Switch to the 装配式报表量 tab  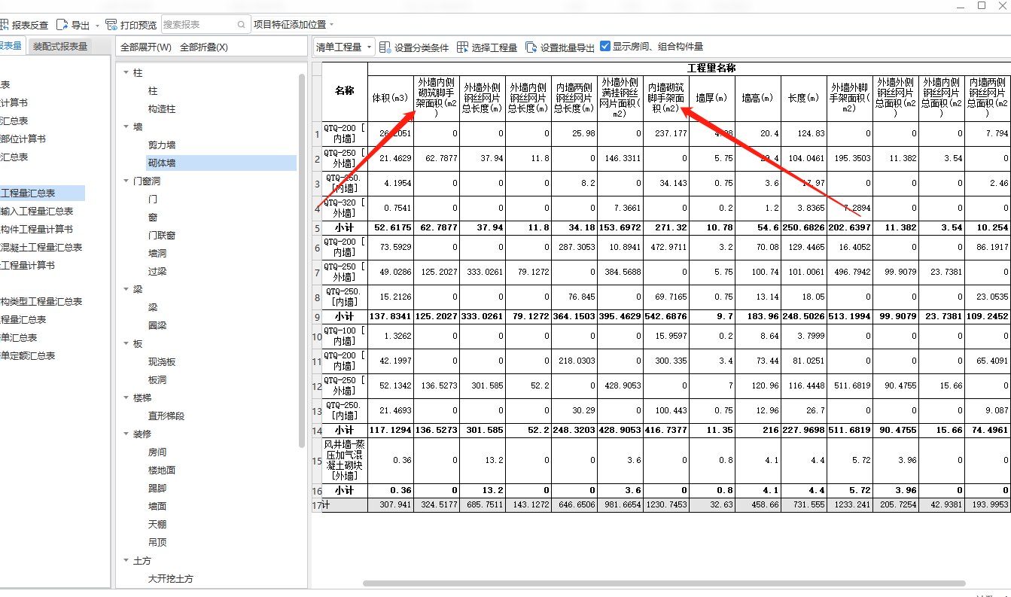60,47
